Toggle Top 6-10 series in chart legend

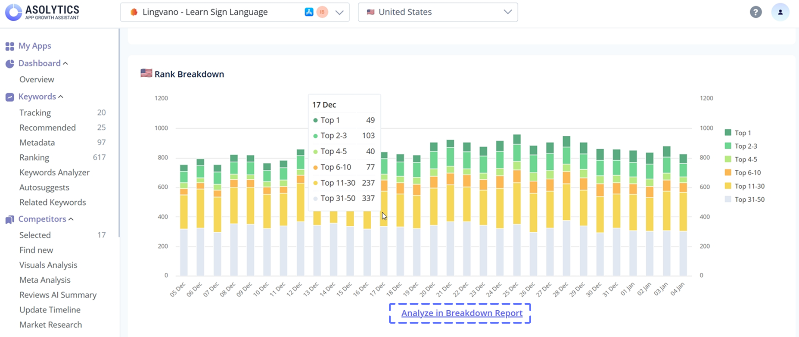[747, 172]
